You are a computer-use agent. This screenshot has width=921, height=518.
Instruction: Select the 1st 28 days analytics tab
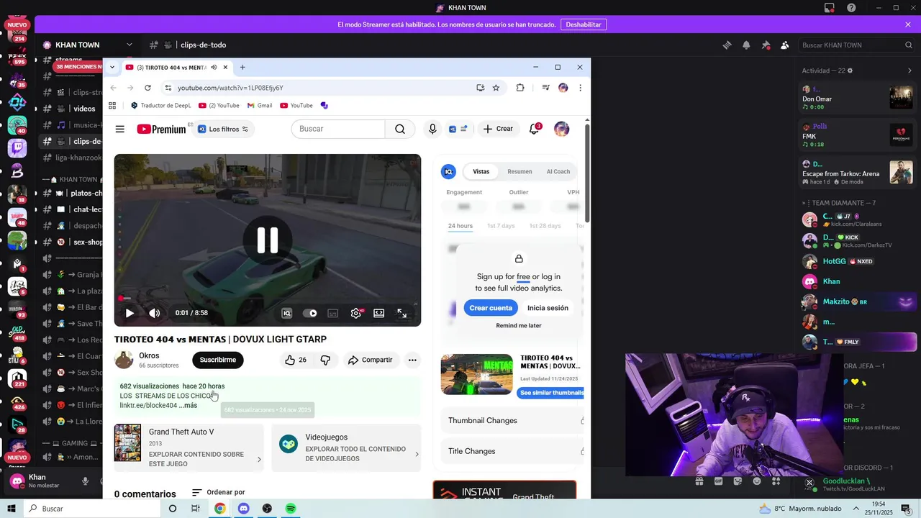(545, 226)
